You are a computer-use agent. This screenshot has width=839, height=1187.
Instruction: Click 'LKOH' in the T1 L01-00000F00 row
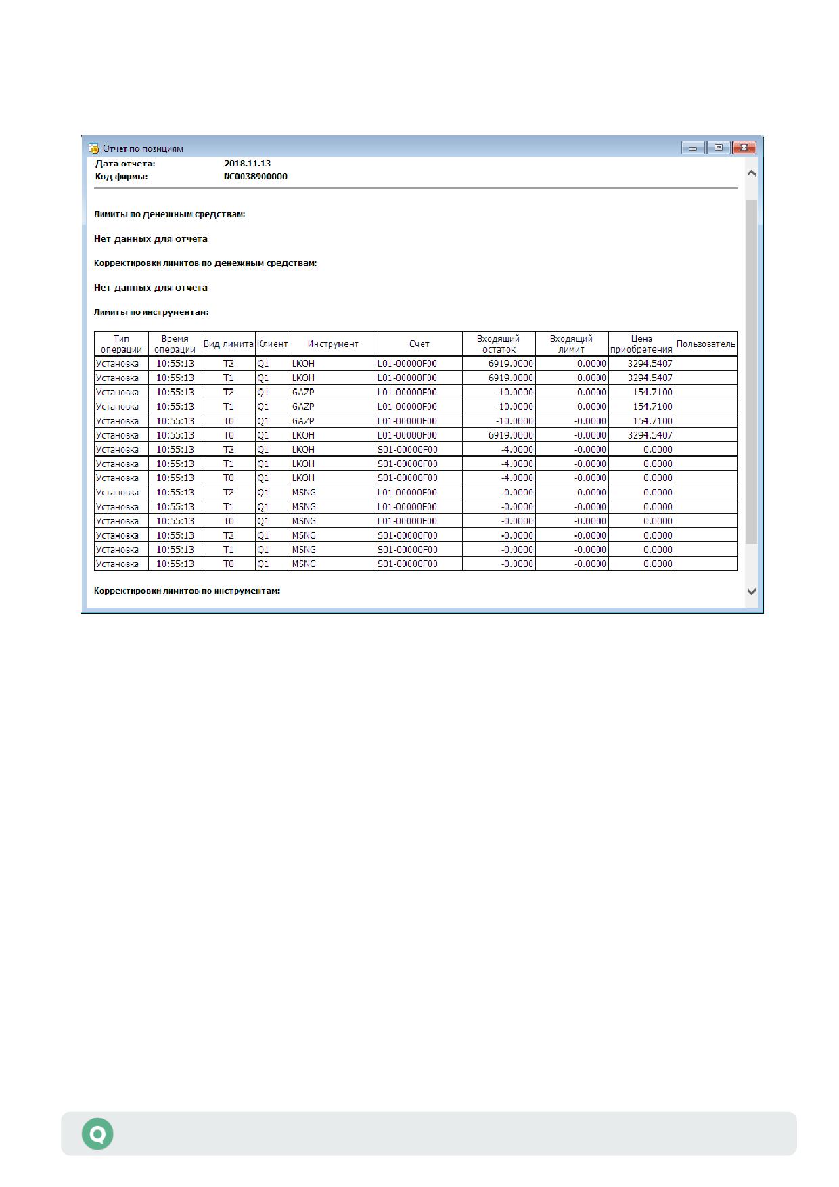303,378
